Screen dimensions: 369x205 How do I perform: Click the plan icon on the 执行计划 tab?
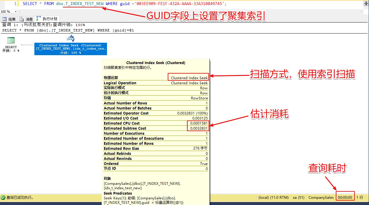[39, 19]
